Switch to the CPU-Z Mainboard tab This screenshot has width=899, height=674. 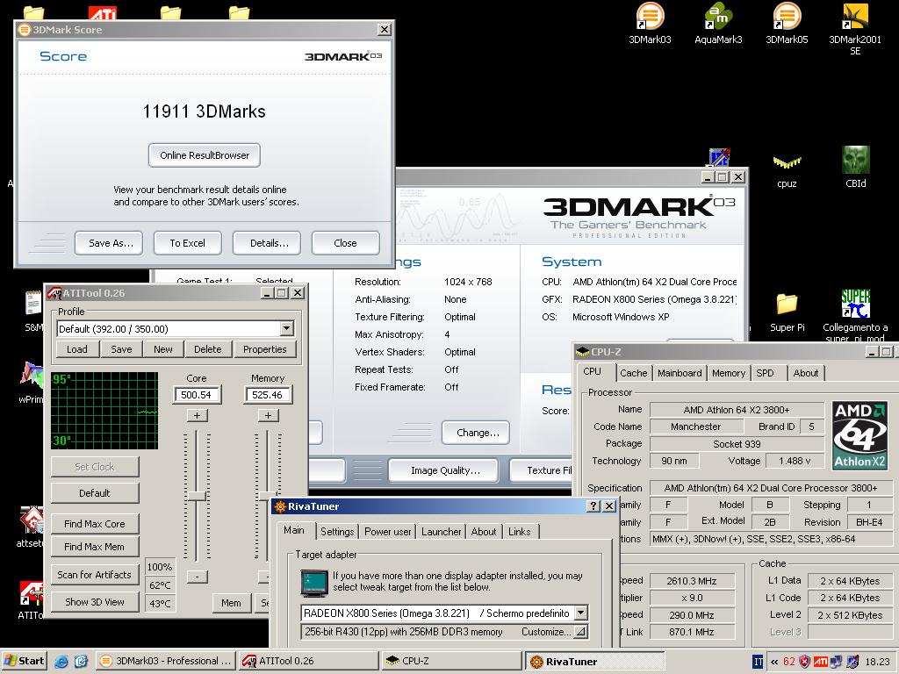pos(680,373)
